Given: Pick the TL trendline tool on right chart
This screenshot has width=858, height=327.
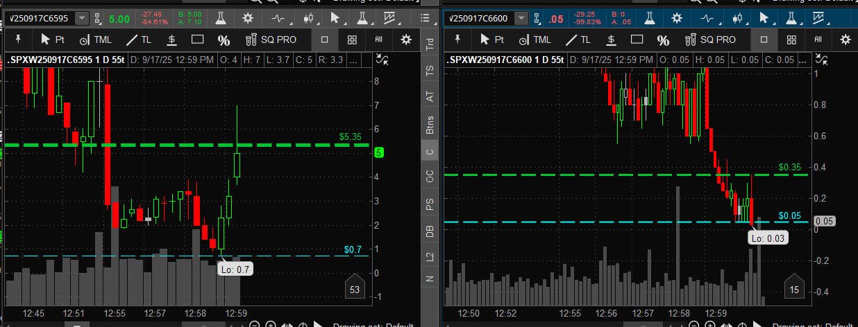Looking at the screenshot, I should [x=578, y=40].
